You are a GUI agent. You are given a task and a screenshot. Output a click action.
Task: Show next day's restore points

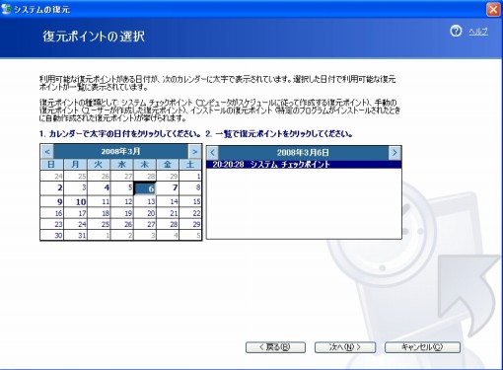coord(395,153)
